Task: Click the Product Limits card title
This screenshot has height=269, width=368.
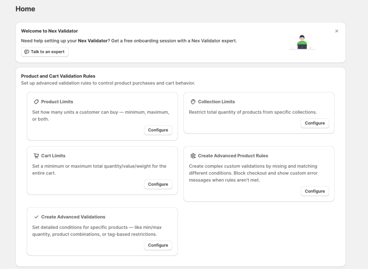Action: (57, 102)
